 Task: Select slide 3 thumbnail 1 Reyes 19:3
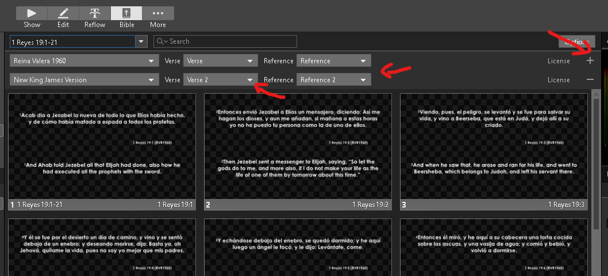(x=494, y=152)
